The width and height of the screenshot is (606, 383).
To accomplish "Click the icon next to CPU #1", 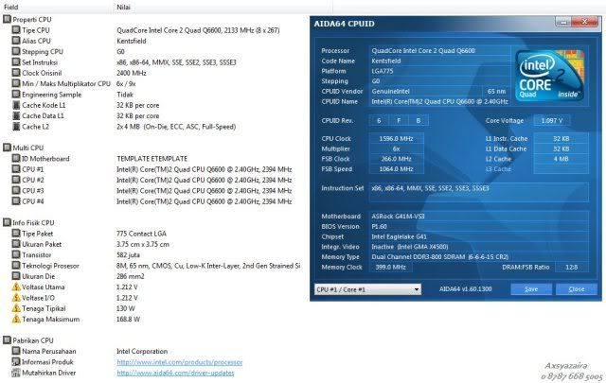I will pyautogui.click(x=16, y=169).
